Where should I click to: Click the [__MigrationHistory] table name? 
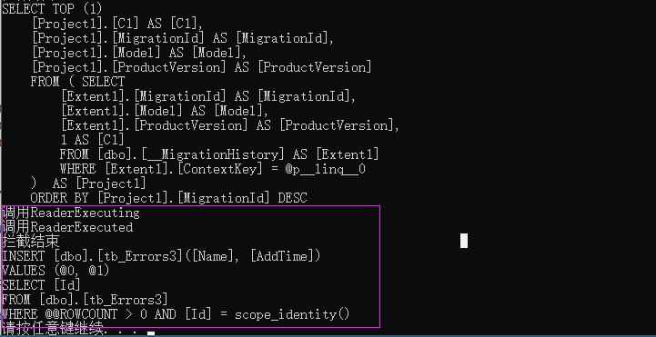click(x=210, y=155)
